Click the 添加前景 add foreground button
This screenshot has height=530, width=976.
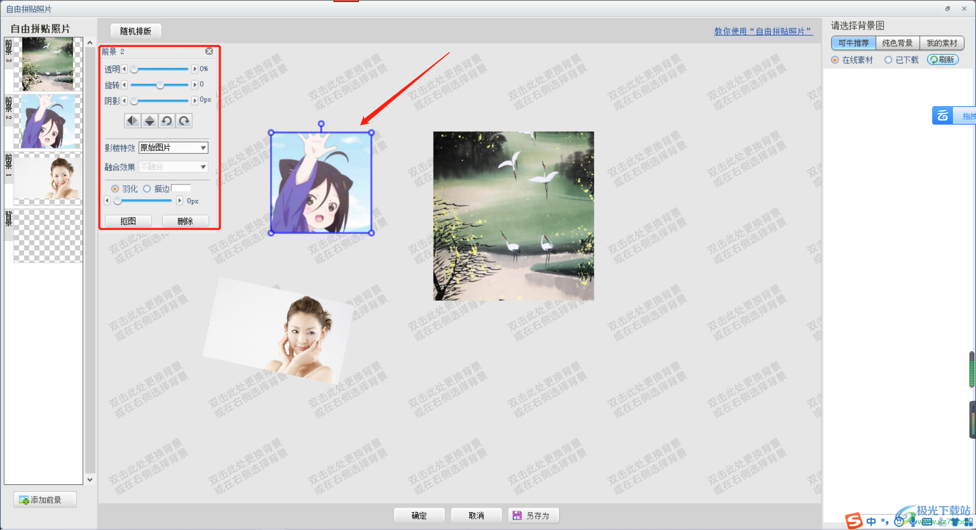click(x=45, y=500)
